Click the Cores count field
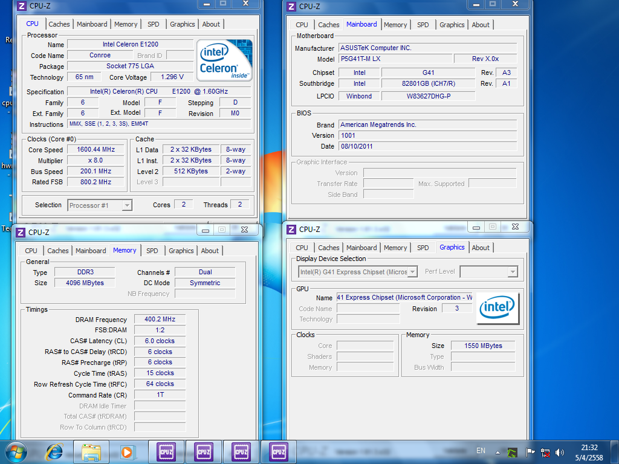Image resolution: width=619 pixels, height=464 pixels. click(184, 204)
